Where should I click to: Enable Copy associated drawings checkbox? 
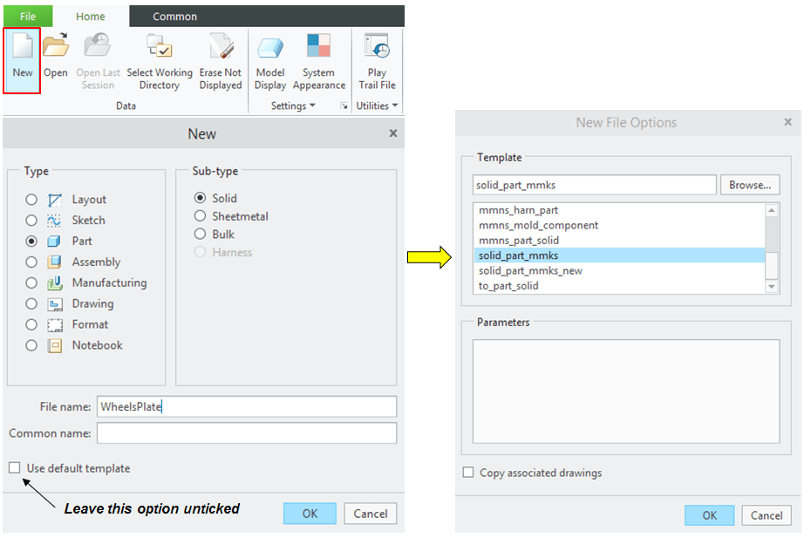click(468, 473)
